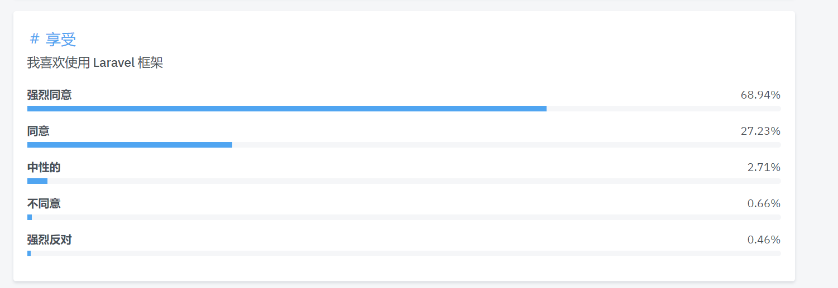Click the gray track of the 不同意 bar
The image size is (838, 288).
406,217
